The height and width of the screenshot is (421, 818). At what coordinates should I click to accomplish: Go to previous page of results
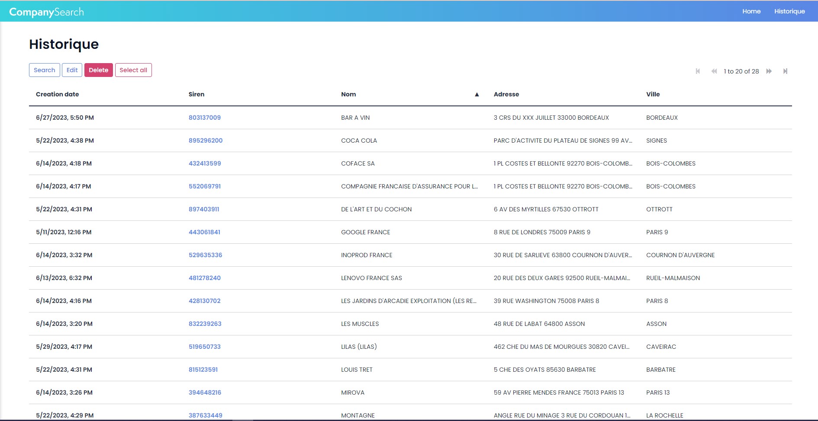714,71
